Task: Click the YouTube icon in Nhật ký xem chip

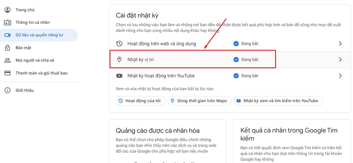Action: click(238, 101)
